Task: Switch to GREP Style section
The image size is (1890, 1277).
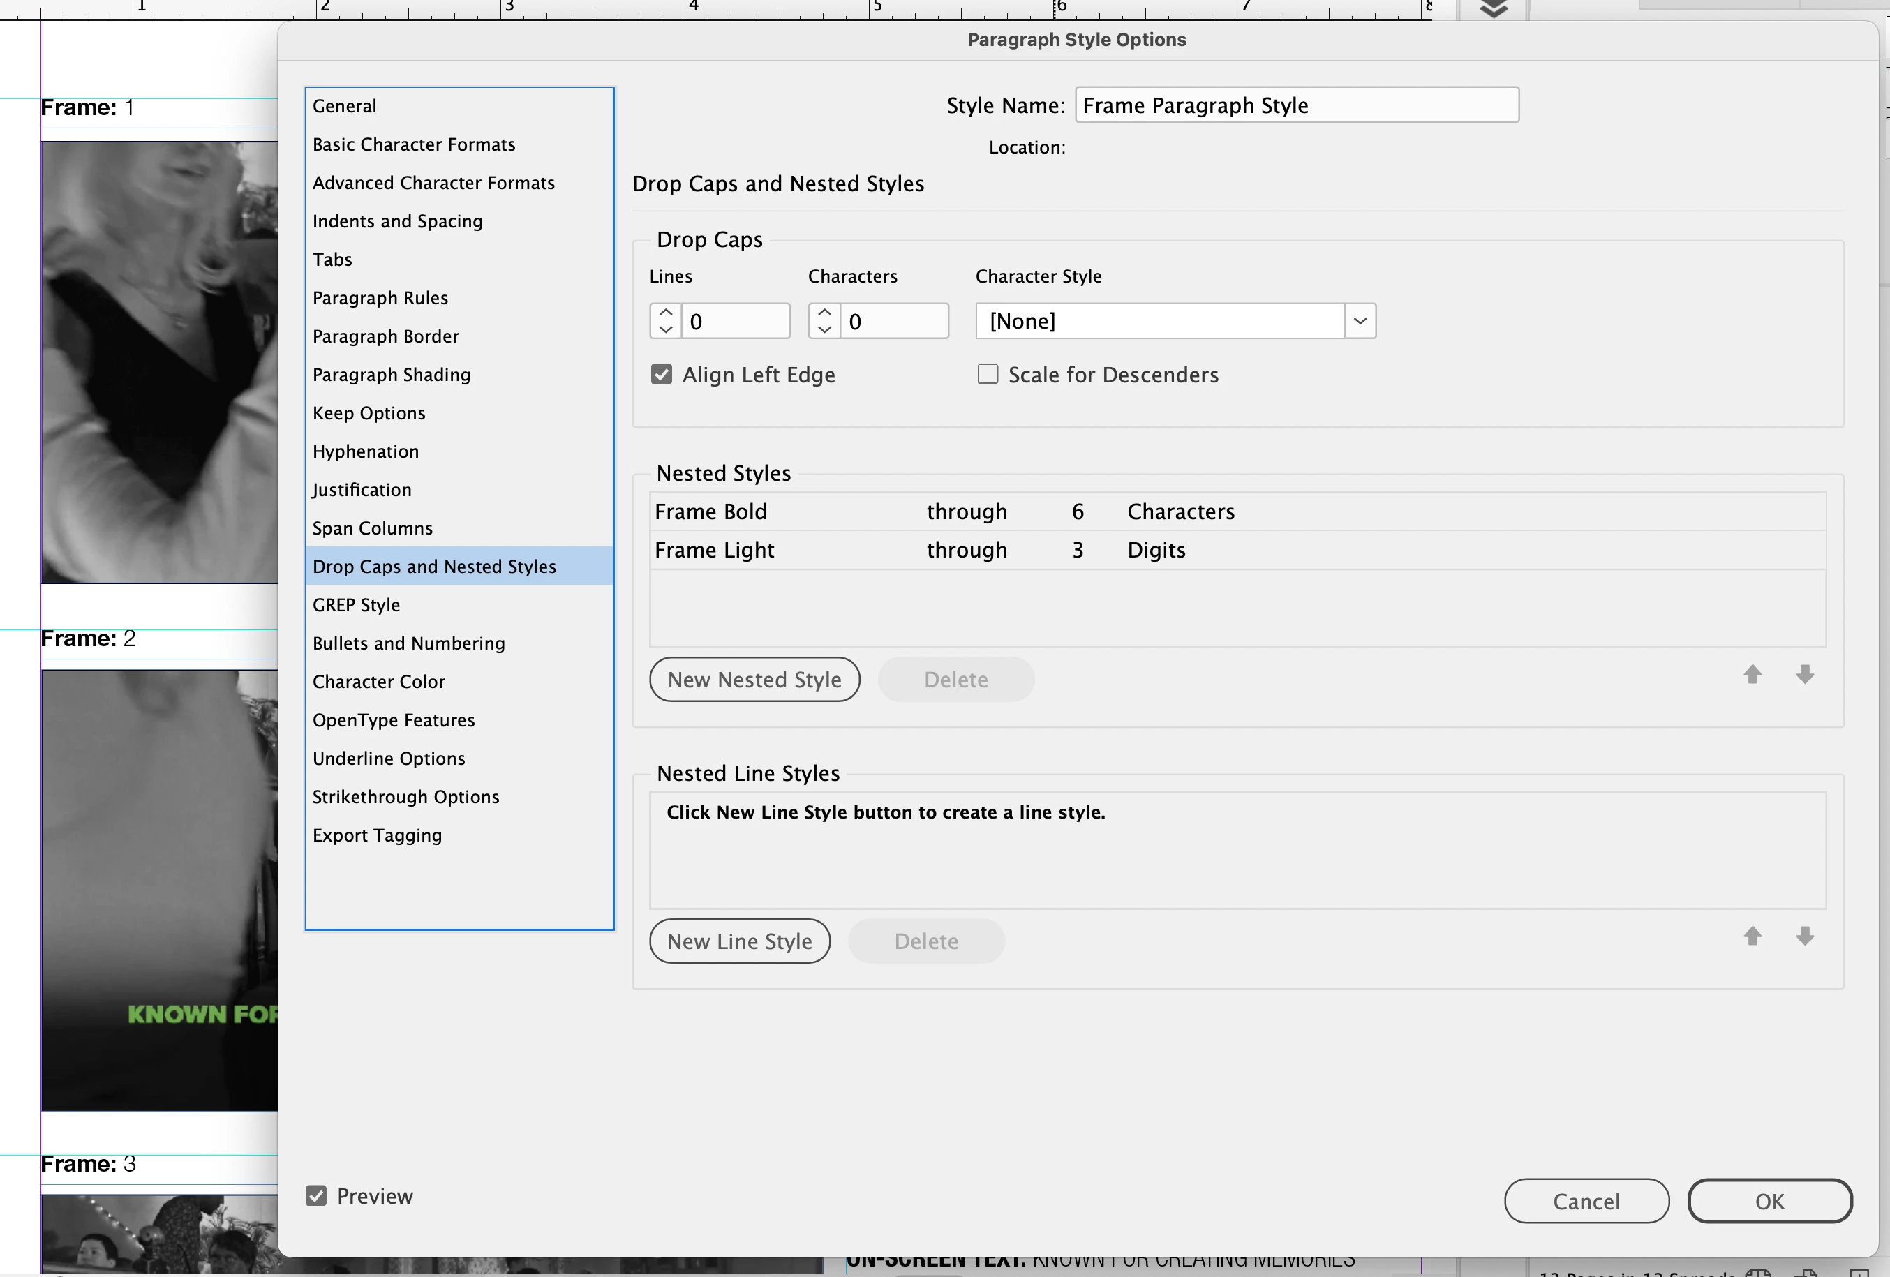Action: pyautogui.click(x=356, y=605)
